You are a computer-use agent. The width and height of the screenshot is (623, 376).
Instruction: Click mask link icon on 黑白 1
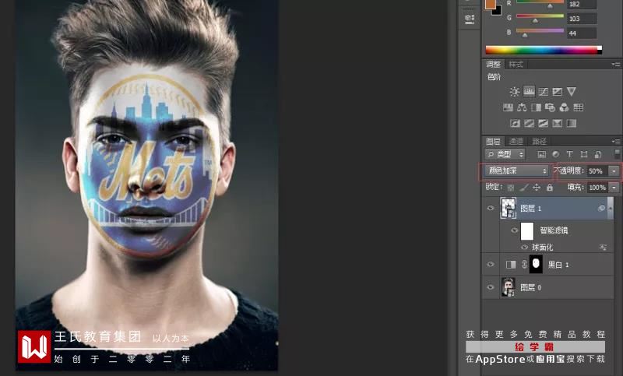coord(524,265)
